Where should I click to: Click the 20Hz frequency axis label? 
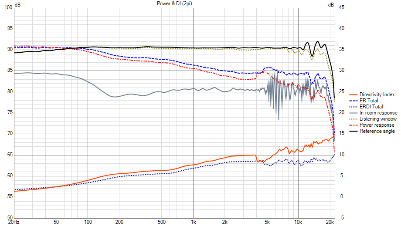[14, 222]
